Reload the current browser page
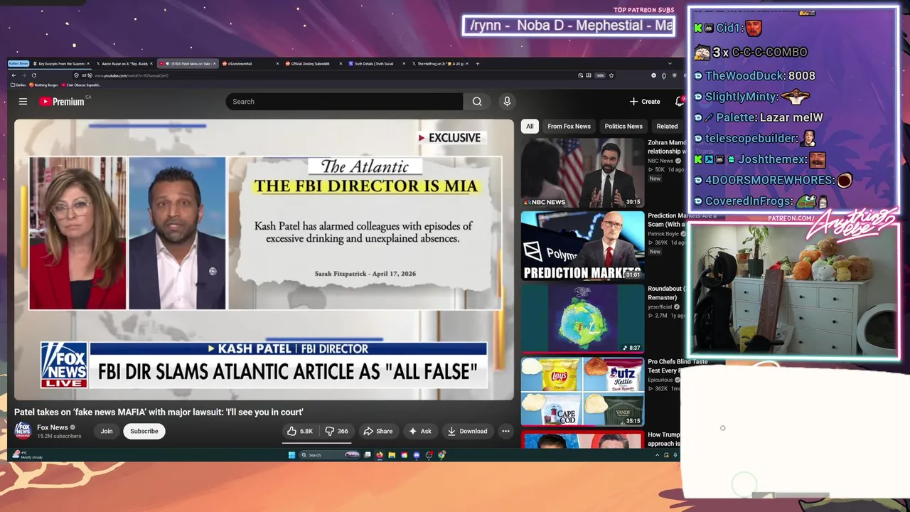The width and height of the screenshot is (910, 512). [33, 75]
